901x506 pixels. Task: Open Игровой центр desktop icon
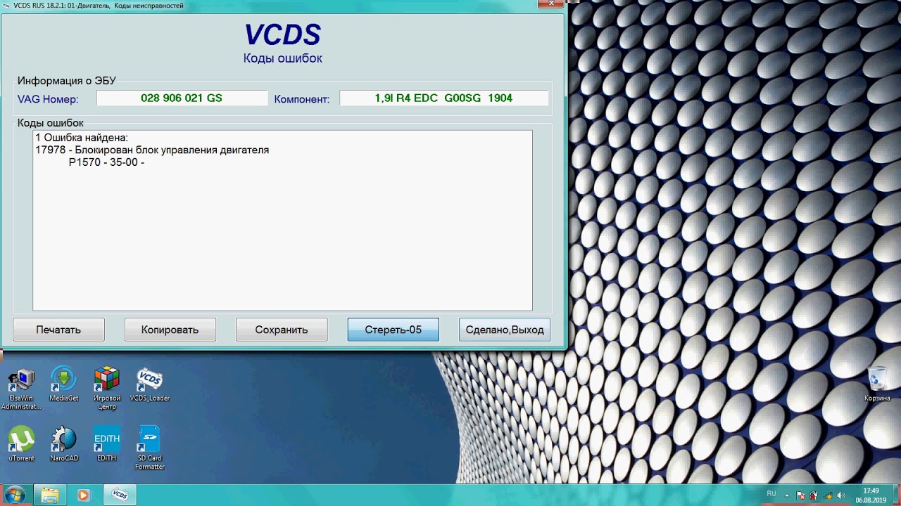[x=107, y=389]
